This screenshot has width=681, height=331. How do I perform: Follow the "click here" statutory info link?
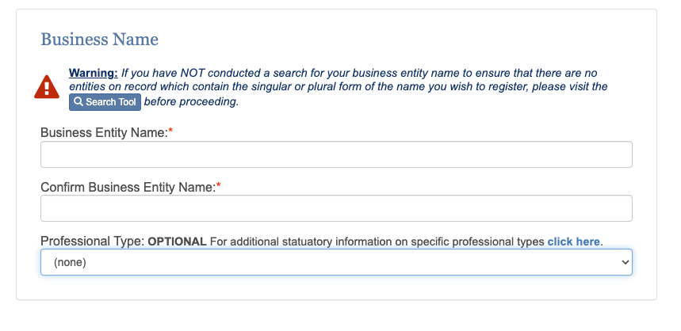point(573,242)
